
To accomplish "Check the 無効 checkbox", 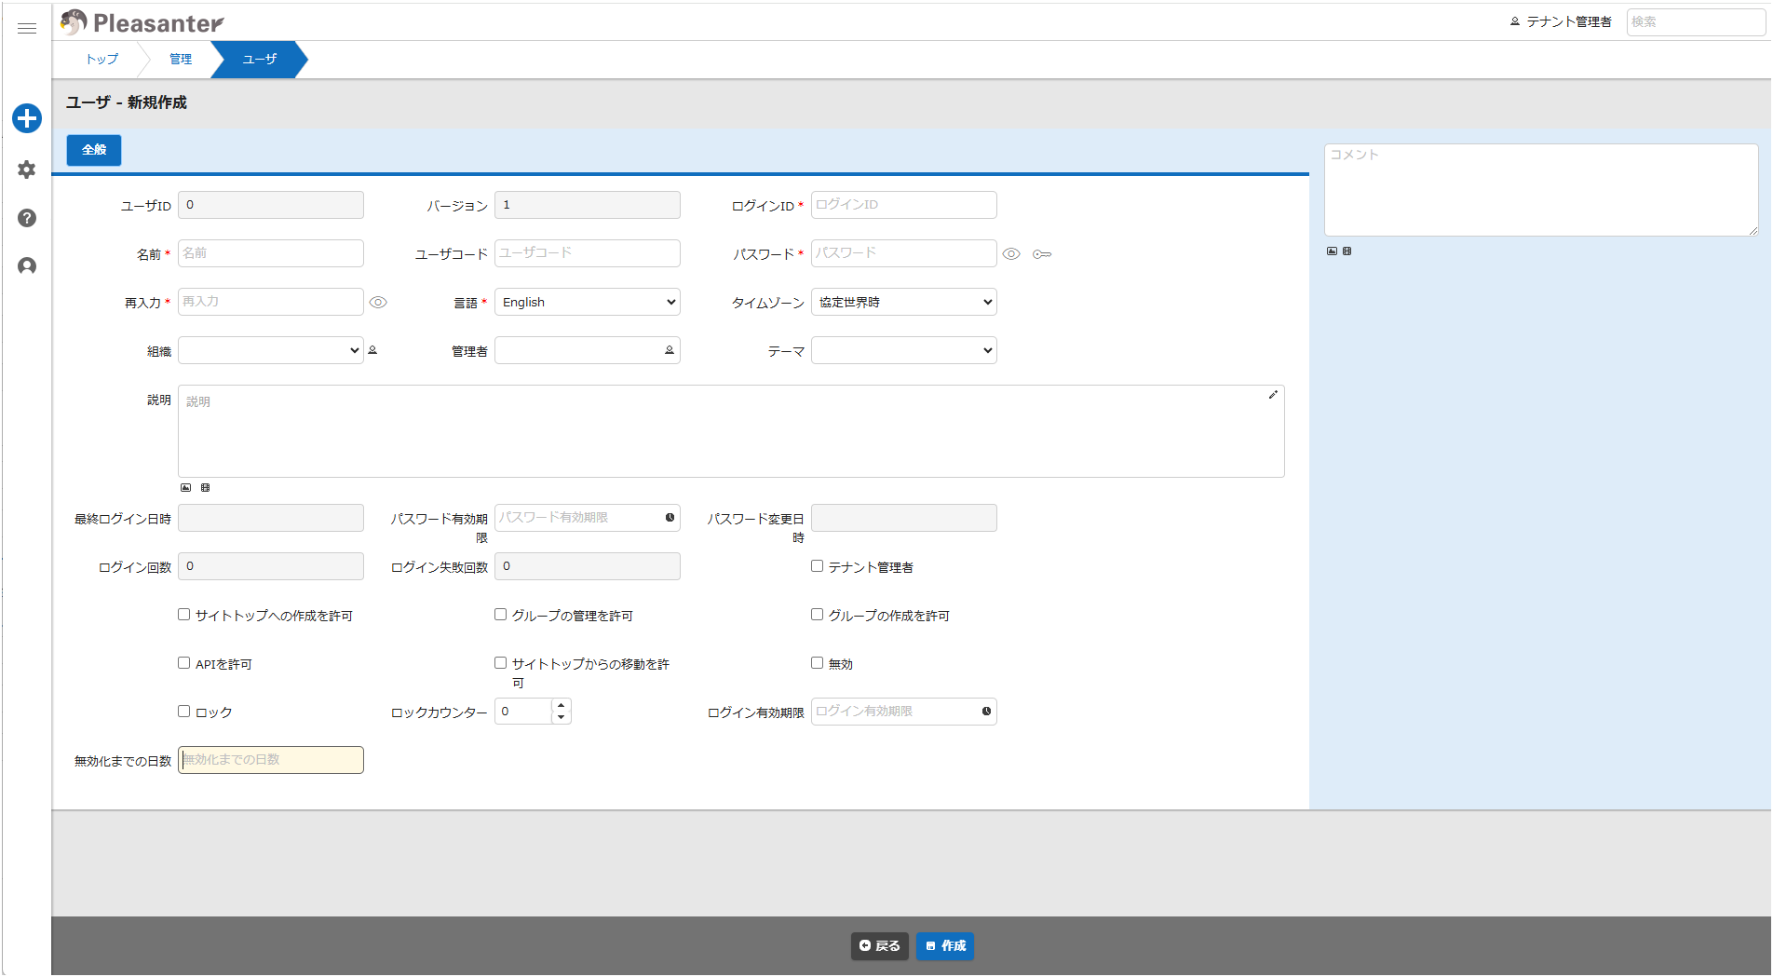I will coord(817,662).
